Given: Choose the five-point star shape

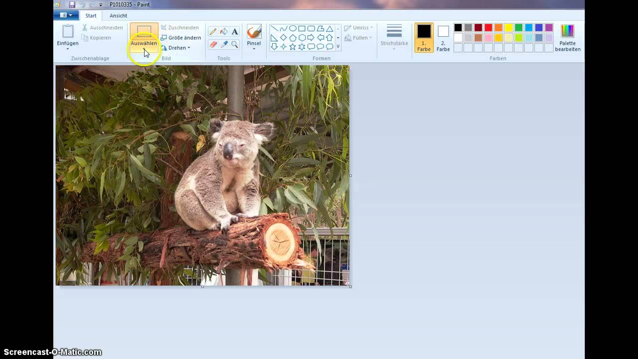Looking at the screenshot, I should 293,46.
